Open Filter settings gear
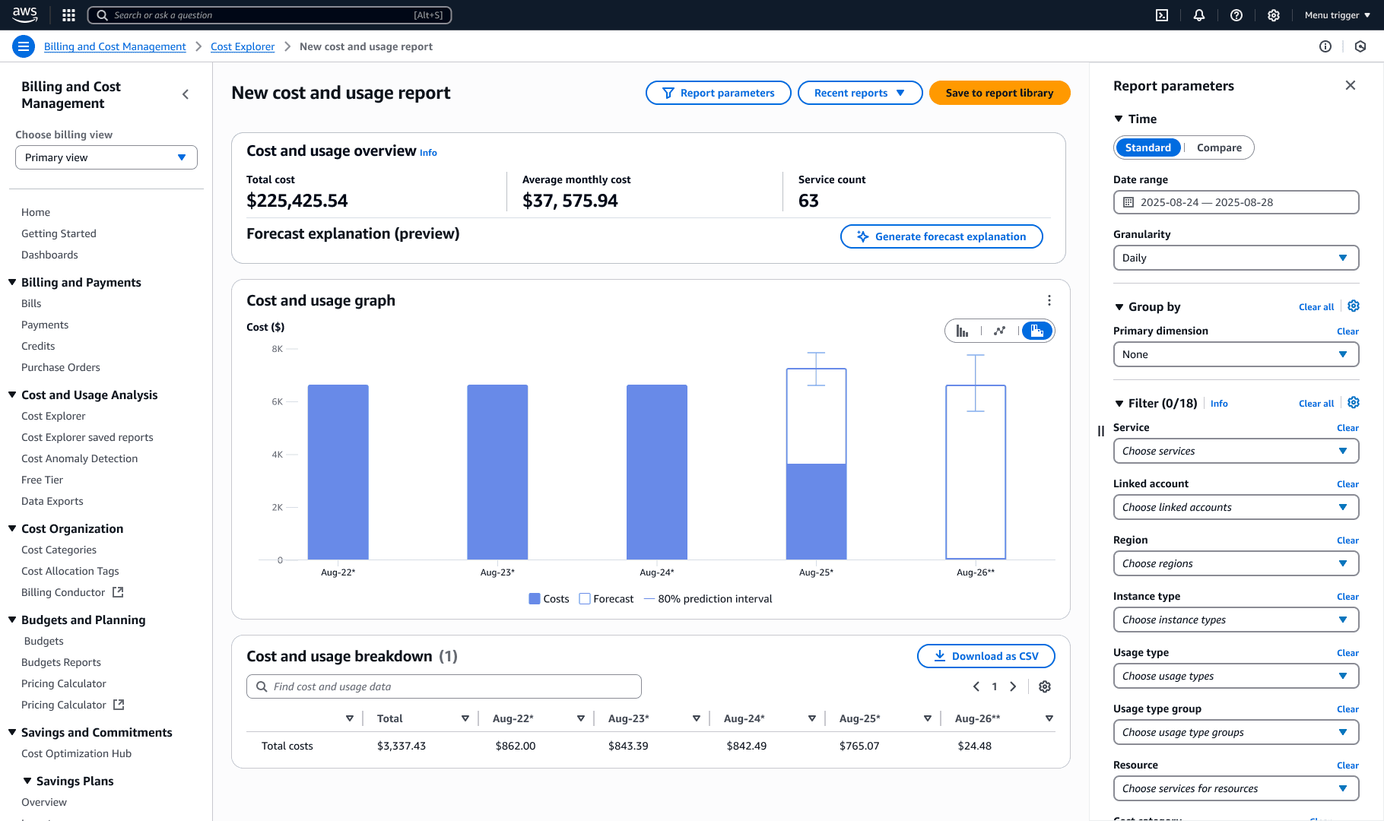Screen dimensions: 1384x821 [1354, 403]
